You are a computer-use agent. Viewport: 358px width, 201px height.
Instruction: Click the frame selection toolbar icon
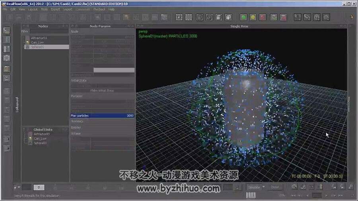(x=179, y=17)
